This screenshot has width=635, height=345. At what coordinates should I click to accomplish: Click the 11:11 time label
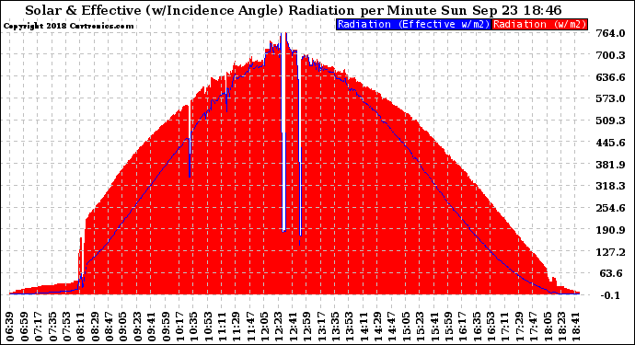(x=222, y=327)
